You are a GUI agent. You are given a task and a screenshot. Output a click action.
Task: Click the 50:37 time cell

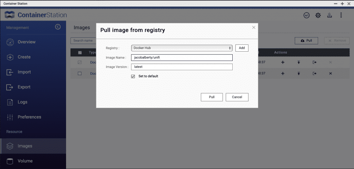coord(262,62)
